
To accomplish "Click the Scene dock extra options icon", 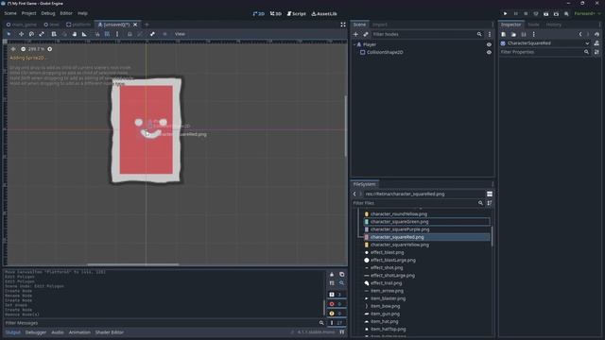I will 490,34.
